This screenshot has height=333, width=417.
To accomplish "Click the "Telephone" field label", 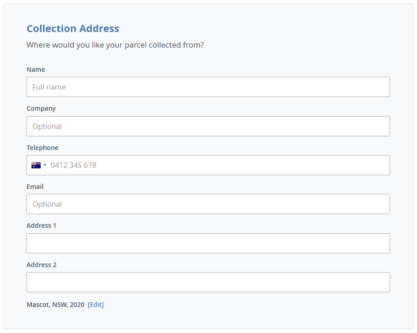I will pos(42,148).
